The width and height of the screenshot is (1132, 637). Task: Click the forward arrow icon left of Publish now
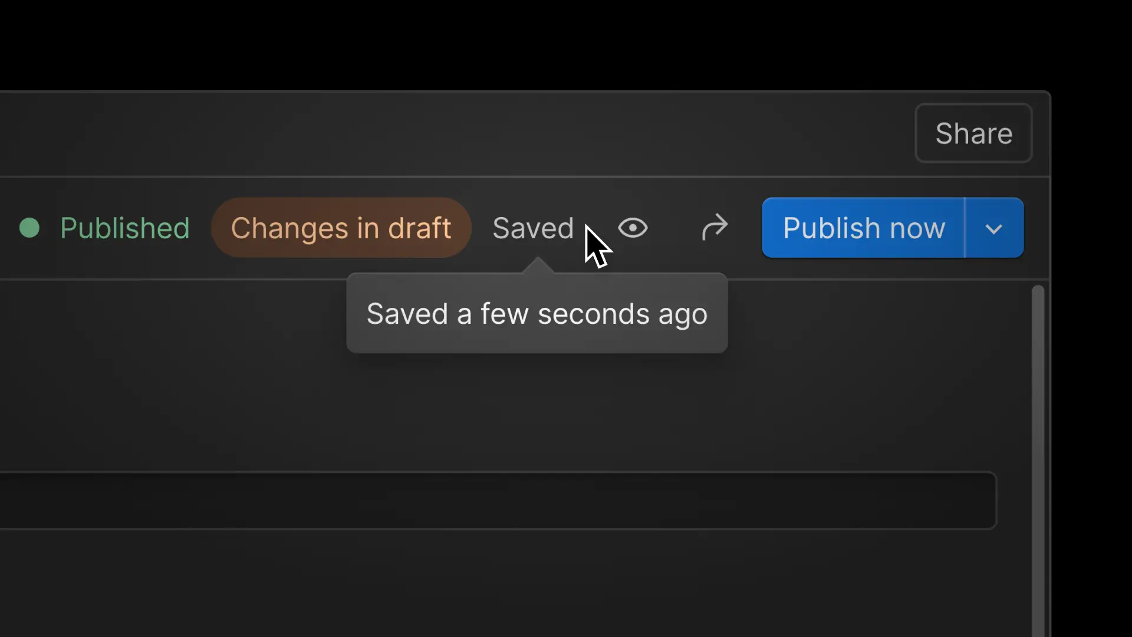click(715, 228)
